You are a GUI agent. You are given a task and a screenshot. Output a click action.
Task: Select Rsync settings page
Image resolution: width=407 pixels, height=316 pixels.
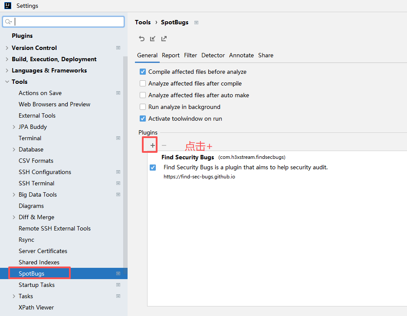[26, 240]
